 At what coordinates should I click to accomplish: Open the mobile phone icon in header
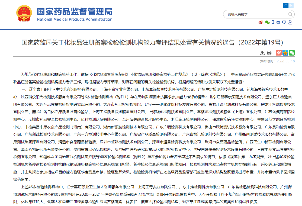pyautogui.click(x=273, y=23)
